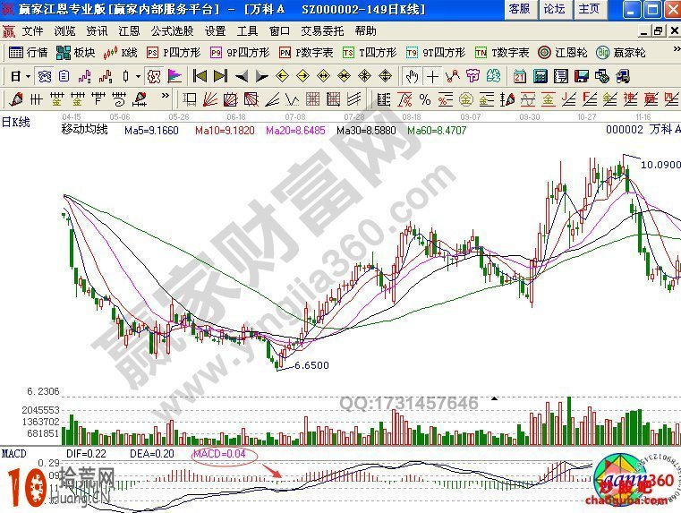Click the black right triangle move-right icon
The image size is (681, 513).
(x=262, y=77)
